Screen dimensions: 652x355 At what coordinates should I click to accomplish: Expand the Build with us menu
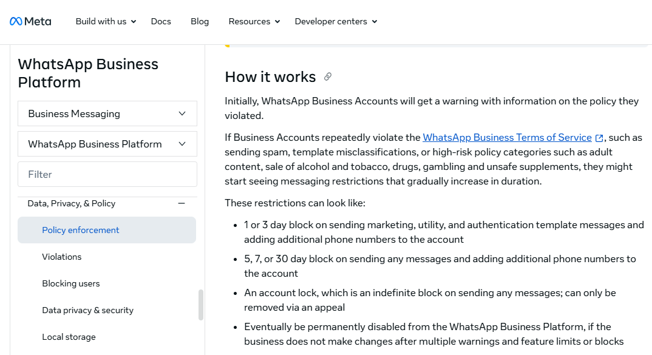(x=106, y=21)
